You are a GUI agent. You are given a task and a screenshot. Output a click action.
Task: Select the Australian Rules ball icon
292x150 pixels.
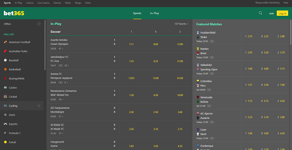5,51
